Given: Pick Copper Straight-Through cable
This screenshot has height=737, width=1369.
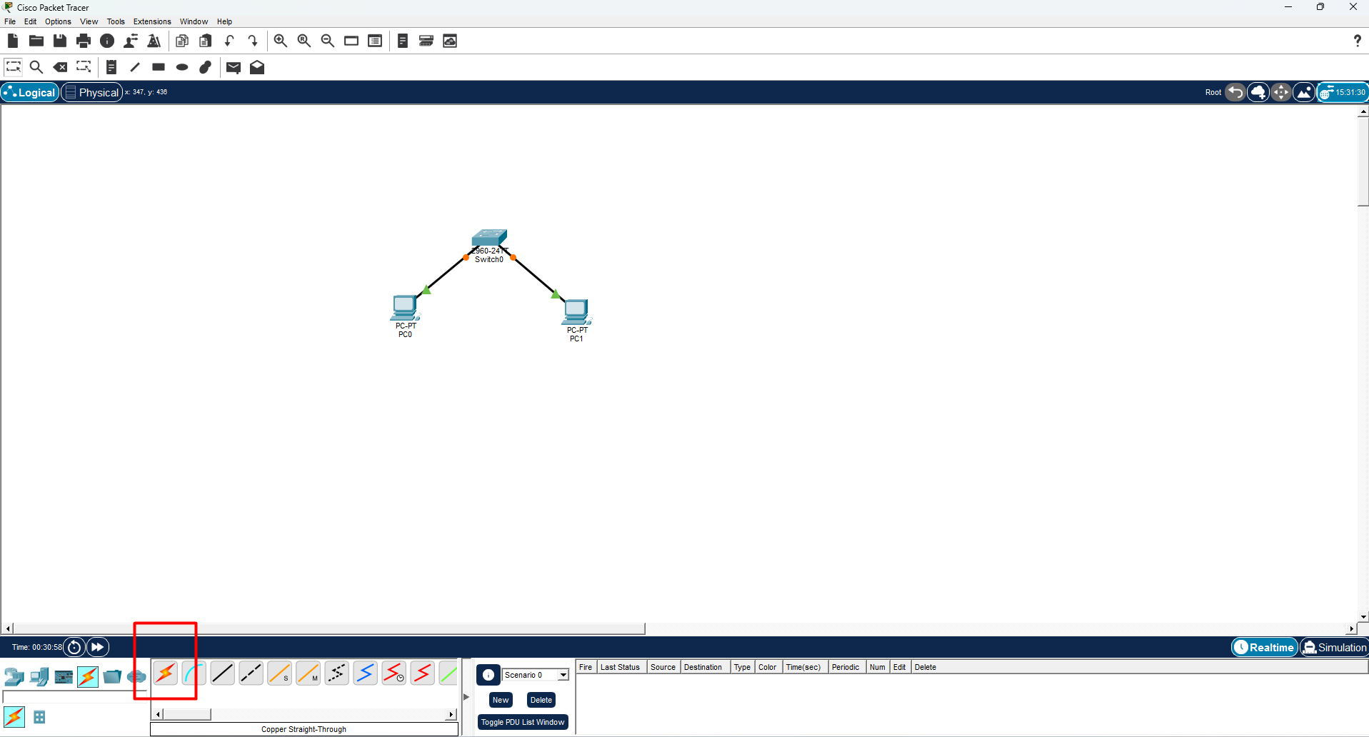Looking at the screenshot, I should tap(222, 673).
